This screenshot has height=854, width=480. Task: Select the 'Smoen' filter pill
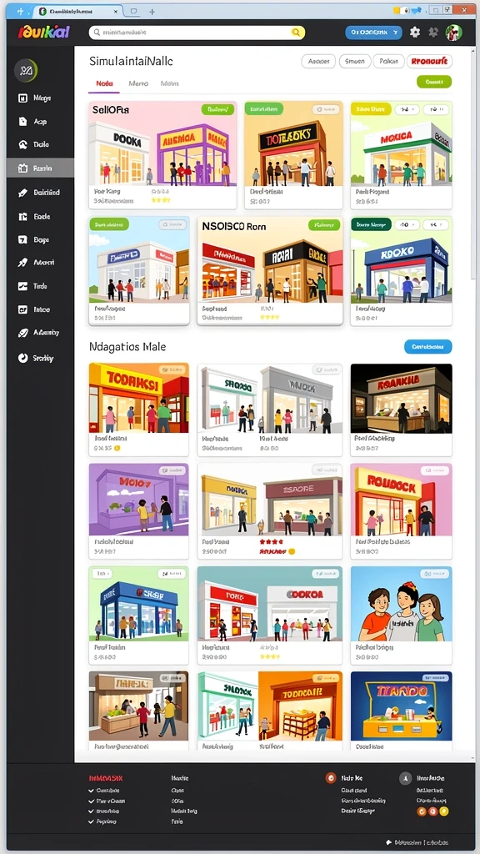[x=355, y=62]
